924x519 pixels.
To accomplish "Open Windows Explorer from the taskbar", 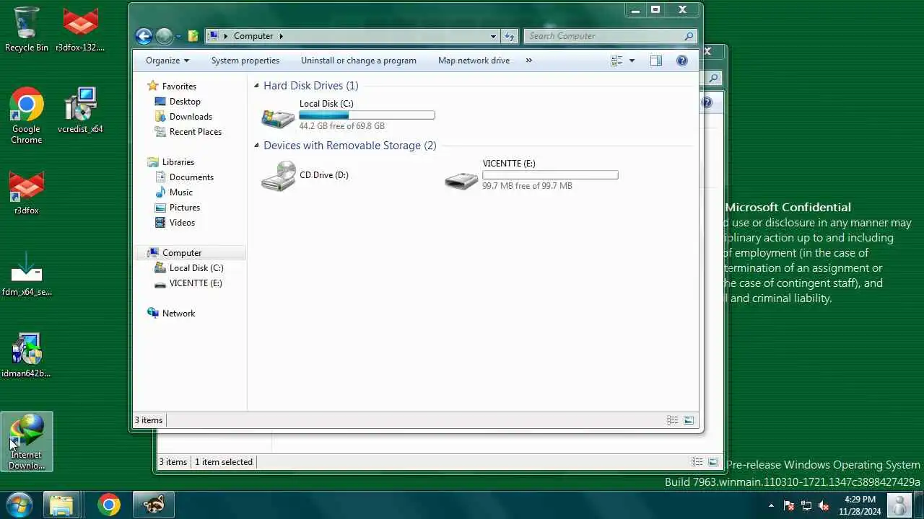I will [x=61, y=505].
